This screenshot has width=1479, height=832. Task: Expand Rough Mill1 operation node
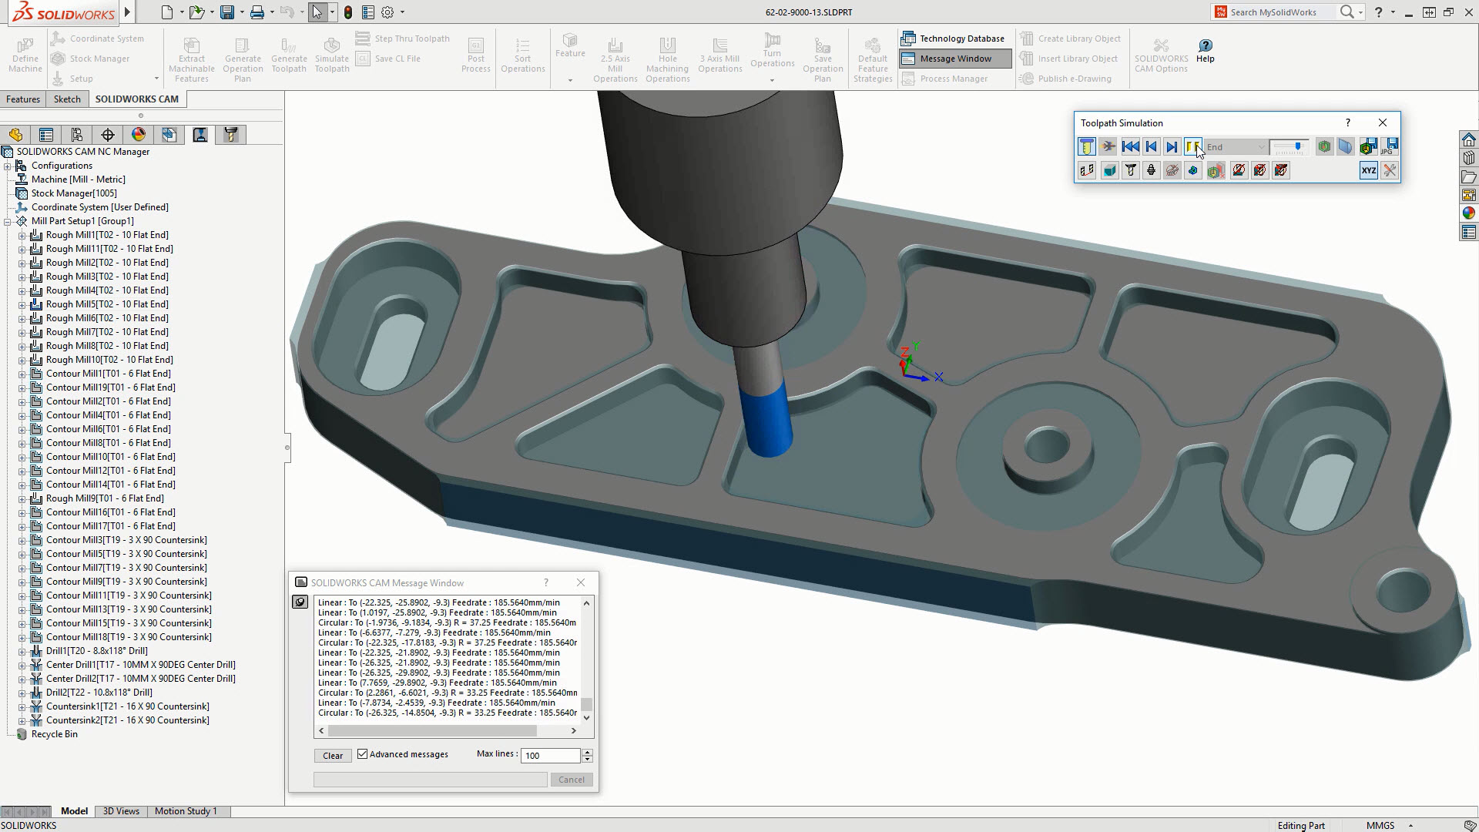click(x=22, y=236)
